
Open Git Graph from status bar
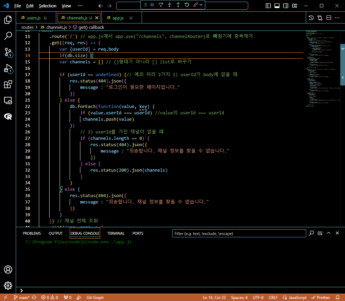[95, 297]
